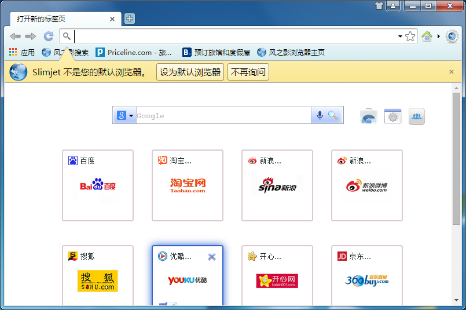This screenshot has width=466, height=310.
Task: Expand the arrow next to home button
Action: coord(438,37)
